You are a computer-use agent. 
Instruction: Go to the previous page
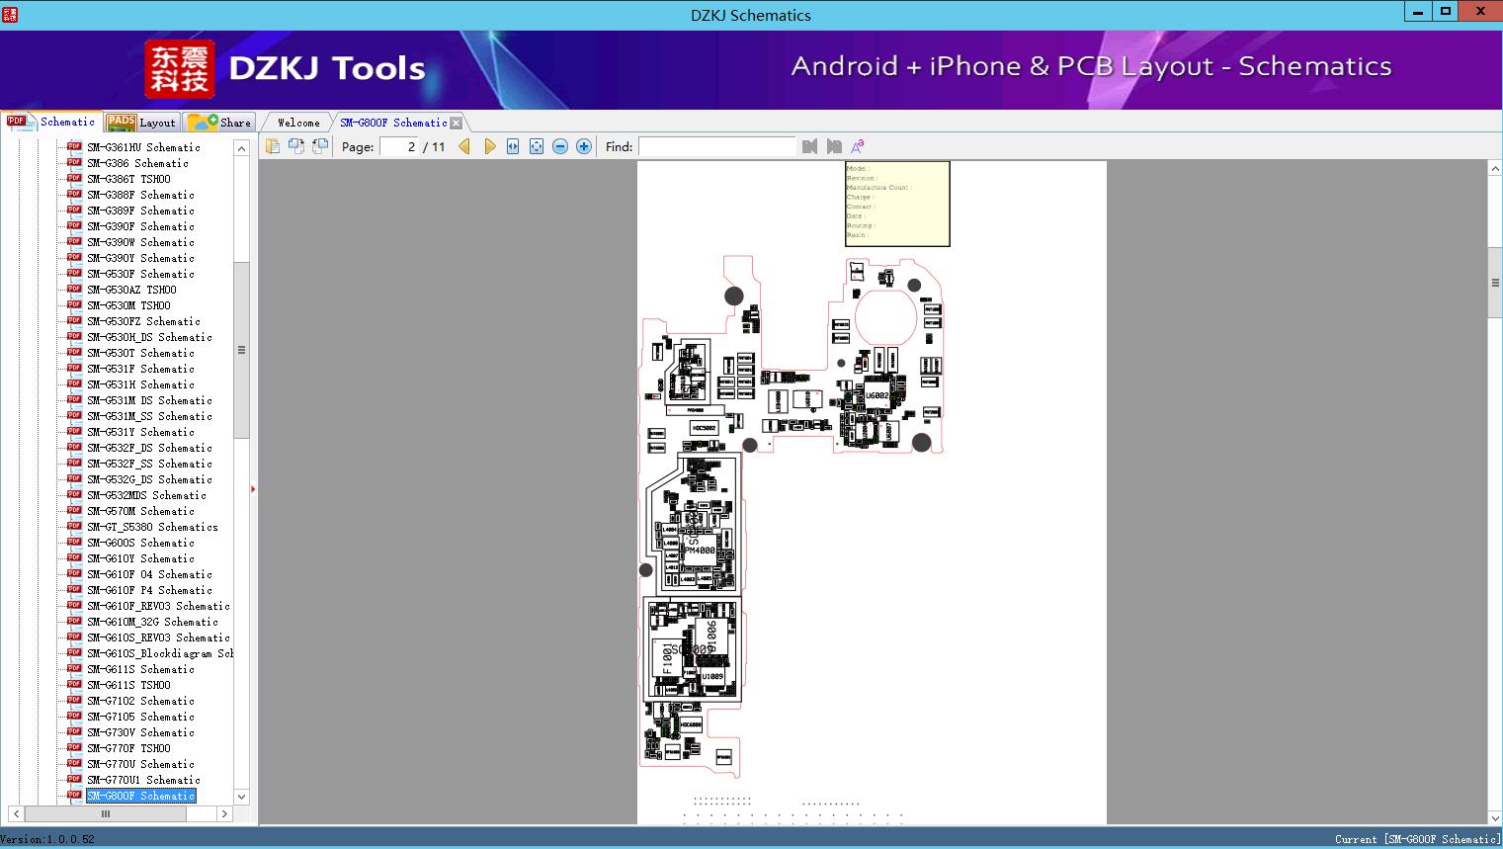coord(464,146)
